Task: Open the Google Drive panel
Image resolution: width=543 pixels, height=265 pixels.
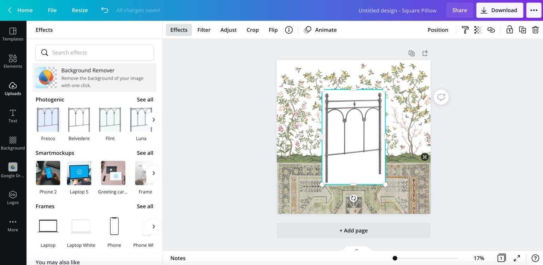Action: (13, 170)
